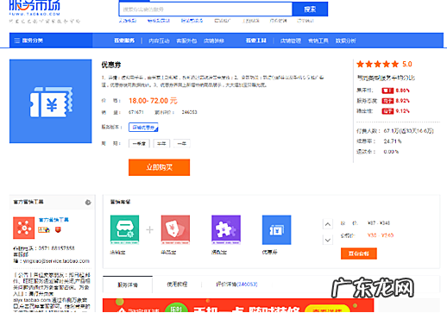Screen dimensions: 447x313
Task: Click the 服务市场 logo
Action: pos(35,8)
